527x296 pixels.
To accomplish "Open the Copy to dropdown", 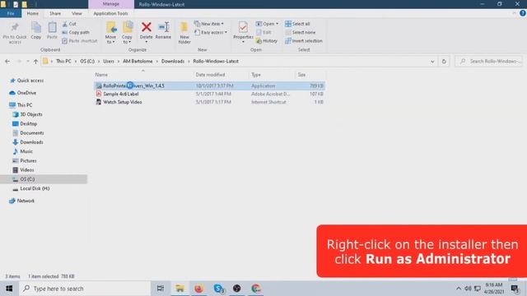I will point(127,33).
